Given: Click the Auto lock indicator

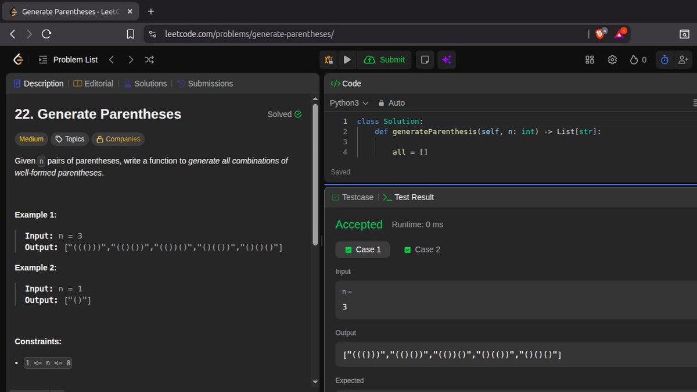Looking at the screenshot, I should tap(391, 102).
